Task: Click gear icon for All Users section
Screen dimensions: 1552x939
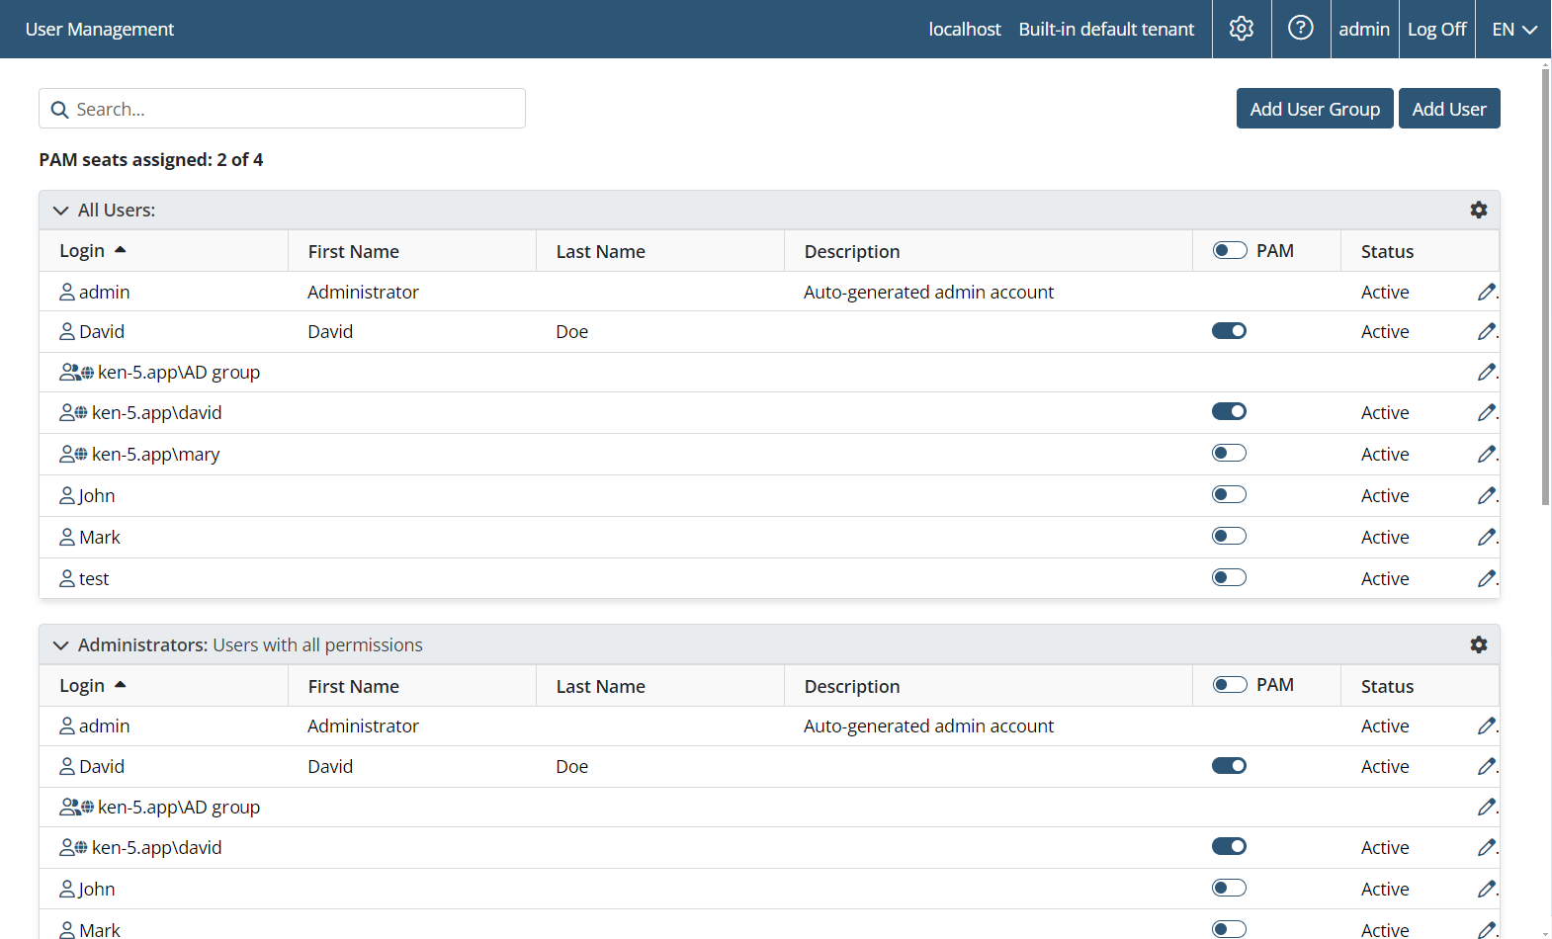Action: (x=1478, y=210)
